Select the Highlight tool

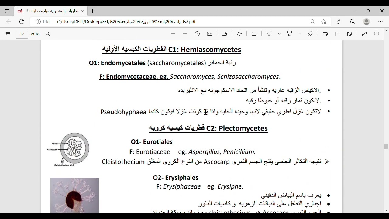[290, 34]
